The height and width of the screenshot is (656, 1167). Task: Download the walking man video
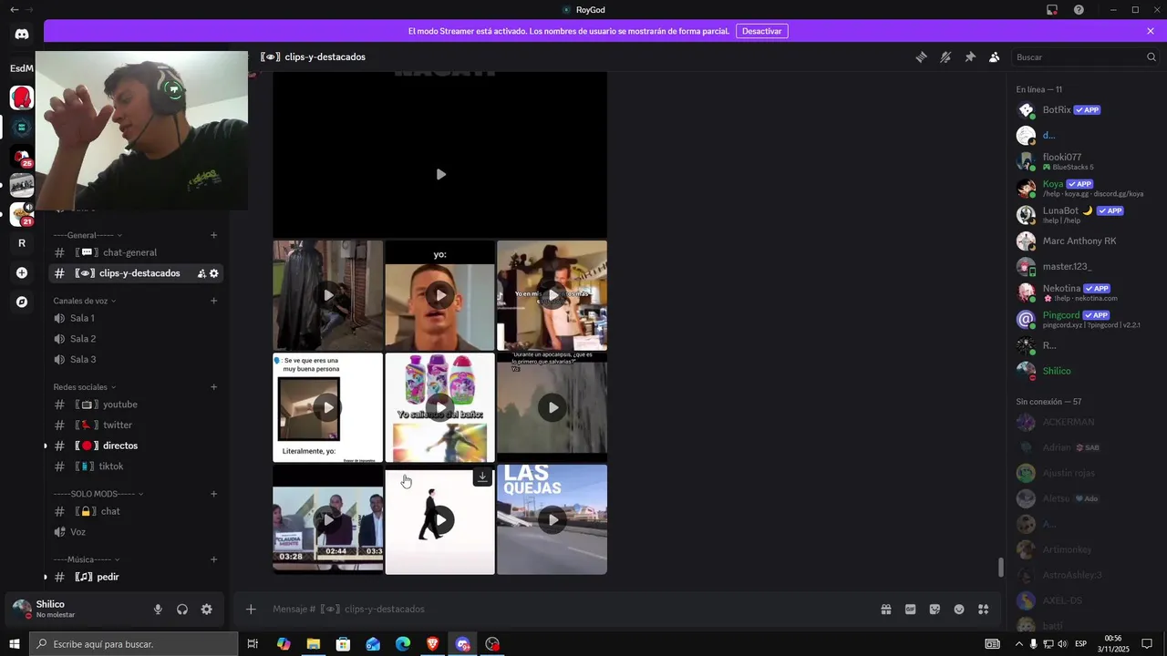pyautogui.click(x=482, y=477)
